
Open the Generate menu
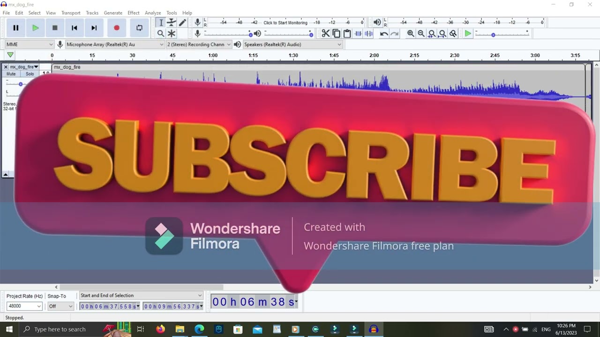[113, 13]
